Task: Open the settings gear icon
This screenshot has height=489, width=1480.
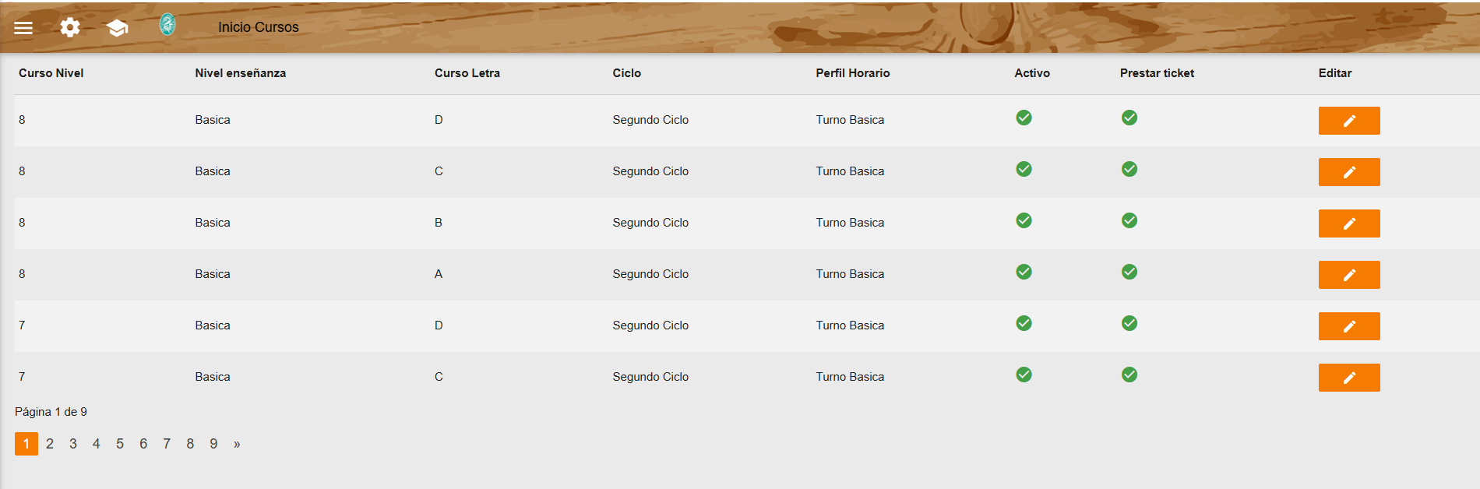Action: pyautogui.click(x=70, y=27)
